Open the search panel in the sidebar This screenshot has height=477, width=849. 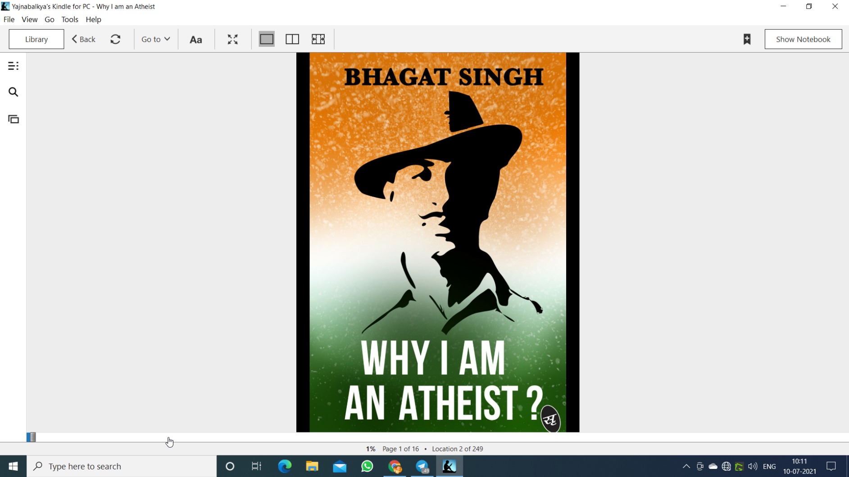13,92
